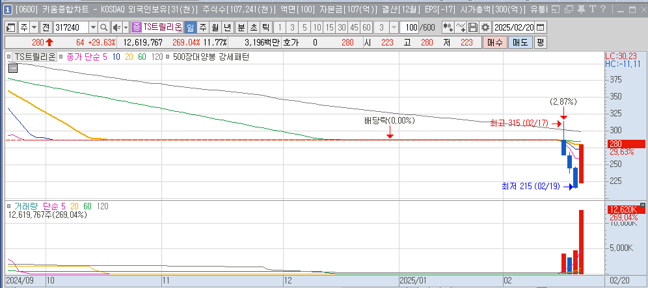Image resolution: width=648 pixels, height=288 pixels.
Task: Open help with the question mark icon
Action: (x=603, y=9)
